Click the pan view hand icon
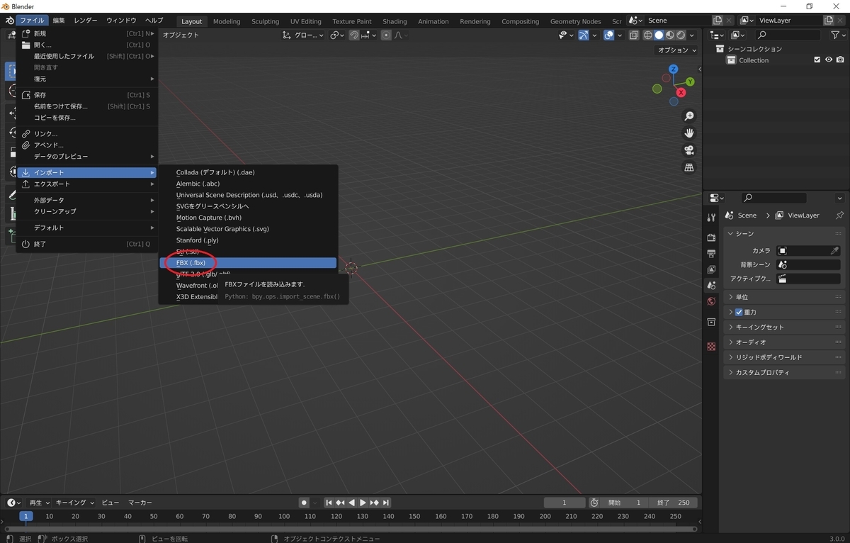 click(688, 133)
